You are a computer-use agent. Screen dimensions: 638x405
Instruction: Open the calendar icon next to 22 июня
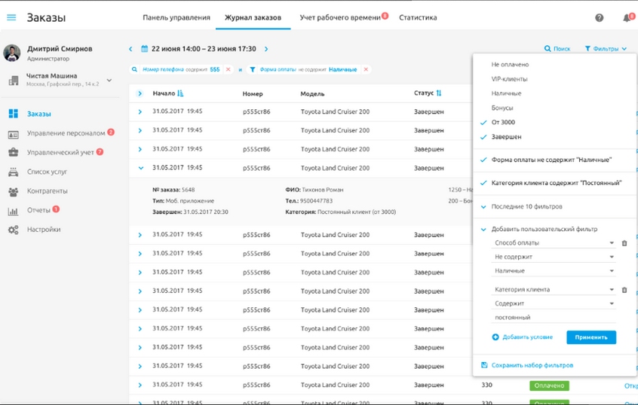[145, 49]
